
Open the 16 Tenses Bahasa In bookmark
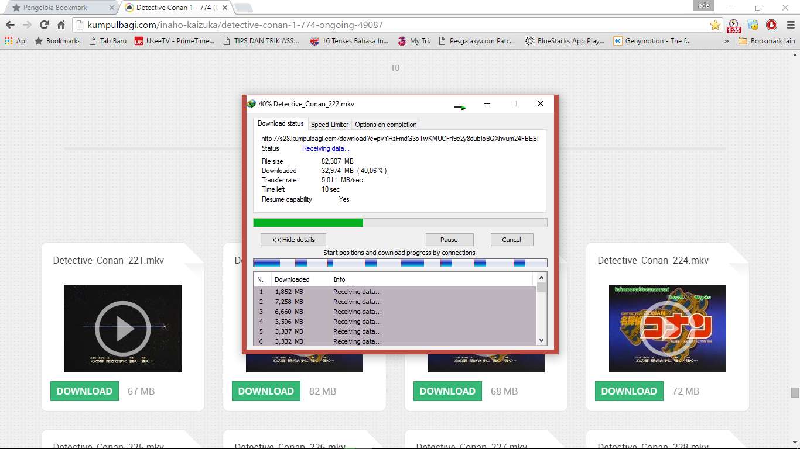point(349,41)
